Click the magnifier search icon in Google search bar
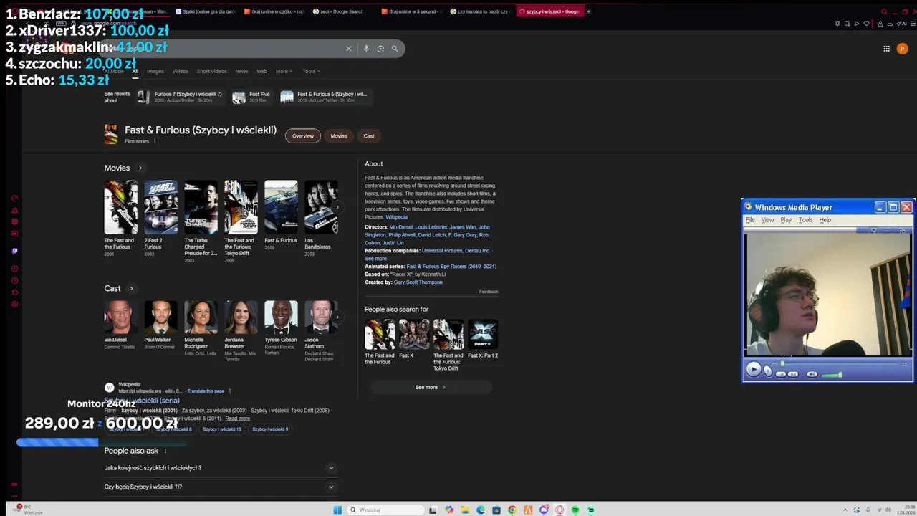This screenshot has width=917, height=516. coord(394,49)
